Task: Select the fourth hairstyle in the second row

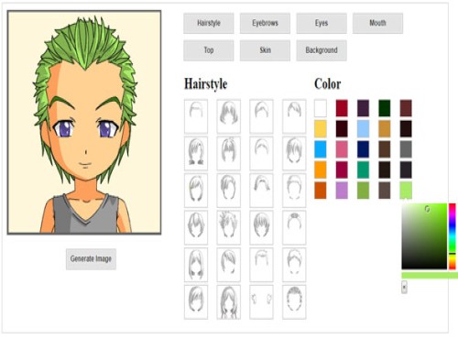Action: [x=294, y=153]
